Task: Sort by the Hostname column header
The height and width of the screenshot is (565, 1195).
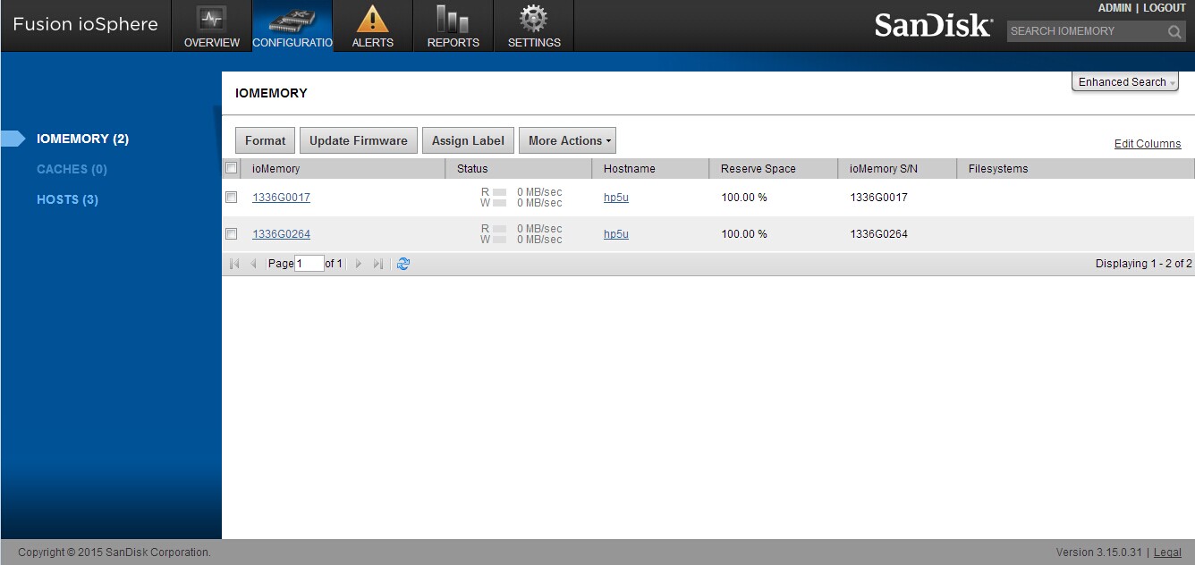Action: (650, 168)
